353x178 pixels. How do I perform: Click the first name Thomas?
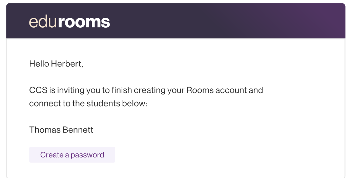click(45, 130)
